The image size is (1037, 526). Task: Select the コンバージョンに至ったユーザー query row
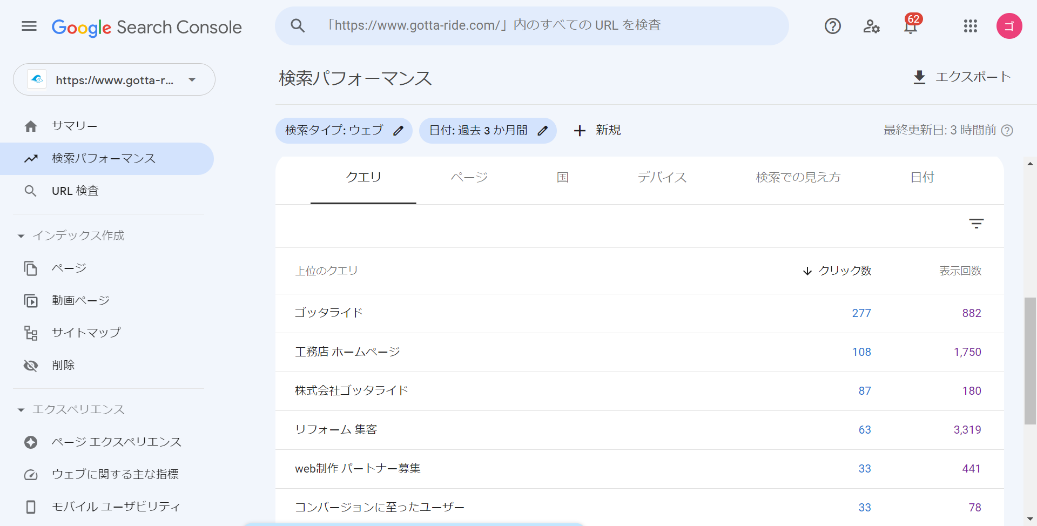pyautogui.click(x=639, y=508)
